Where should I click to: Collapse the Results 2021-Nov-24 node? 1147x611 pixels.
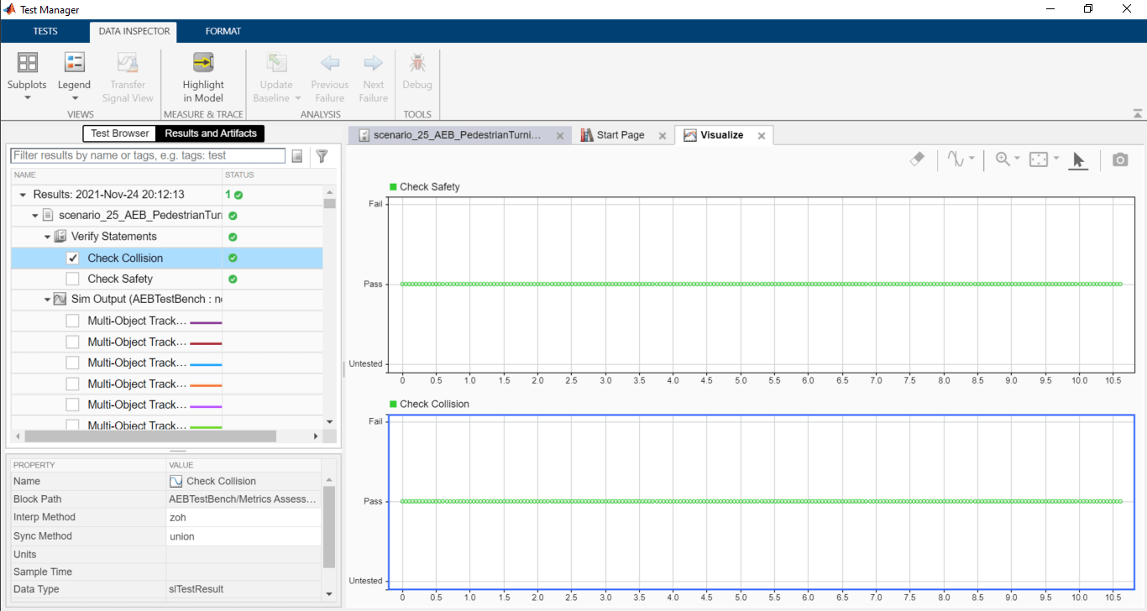(x=23, y=195)
